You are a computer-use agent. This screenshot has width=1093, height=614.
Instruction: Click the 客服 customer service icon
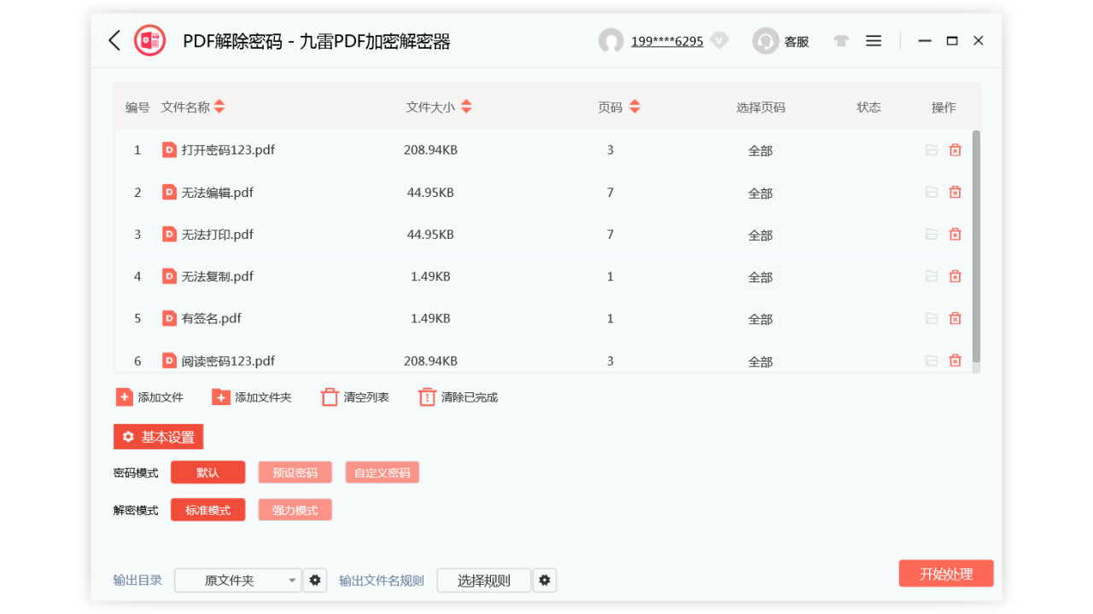(x=765, y=40)
